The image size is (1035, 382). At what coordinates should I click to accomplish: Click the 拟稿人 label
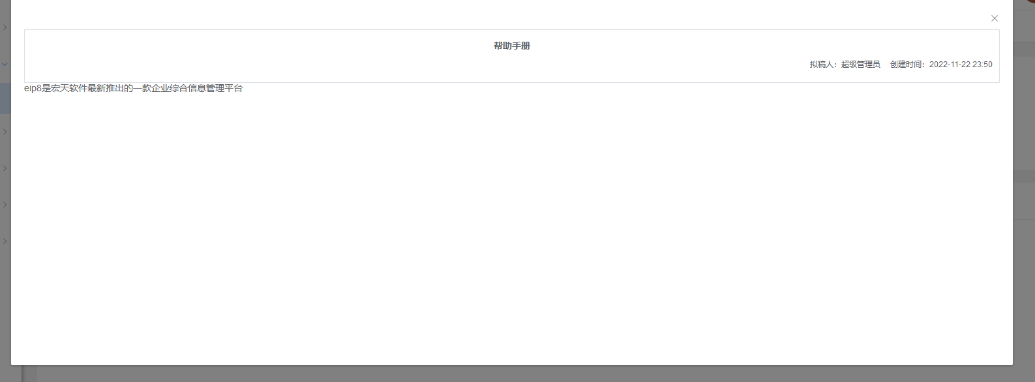point(822,65)
